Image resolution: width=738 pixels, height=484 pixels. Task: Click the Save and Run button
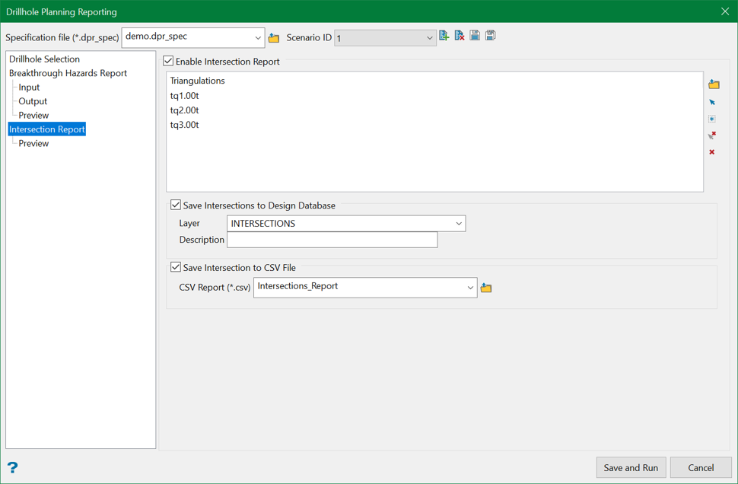631,467
